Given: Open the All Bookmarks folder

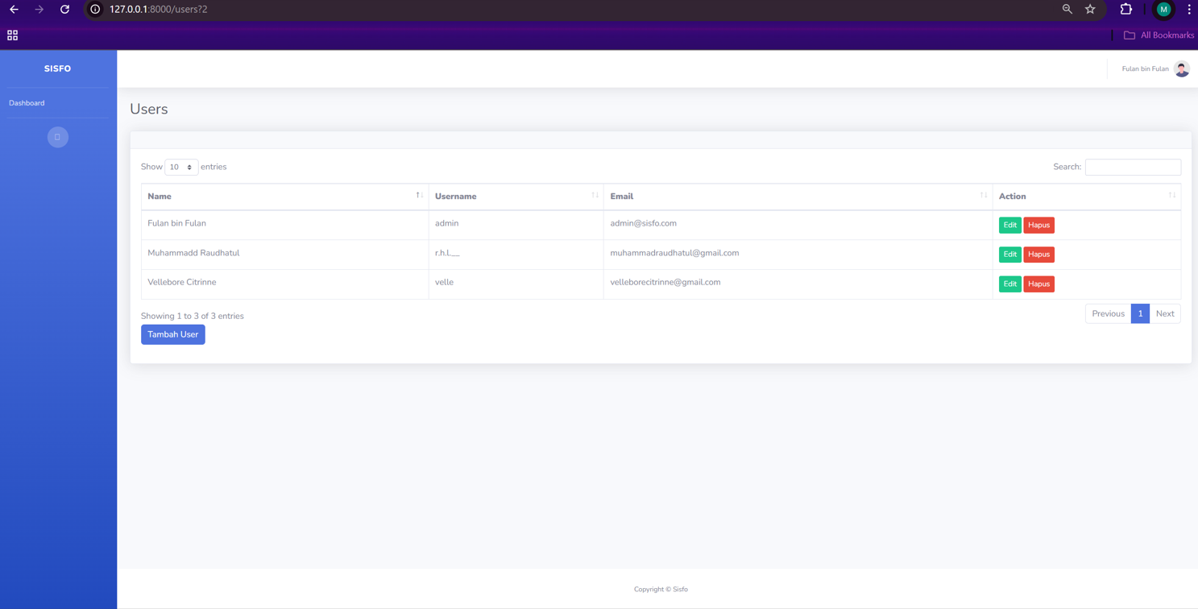Looking at the screenshot, I should click(1159, 35).
